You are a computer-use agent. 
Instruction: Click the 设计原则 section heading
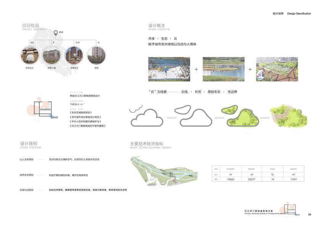click(29, 144)
